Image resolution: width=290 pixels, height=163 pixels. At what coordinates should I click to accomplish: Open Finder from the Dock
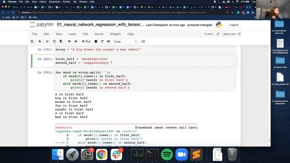click(58, 154)
